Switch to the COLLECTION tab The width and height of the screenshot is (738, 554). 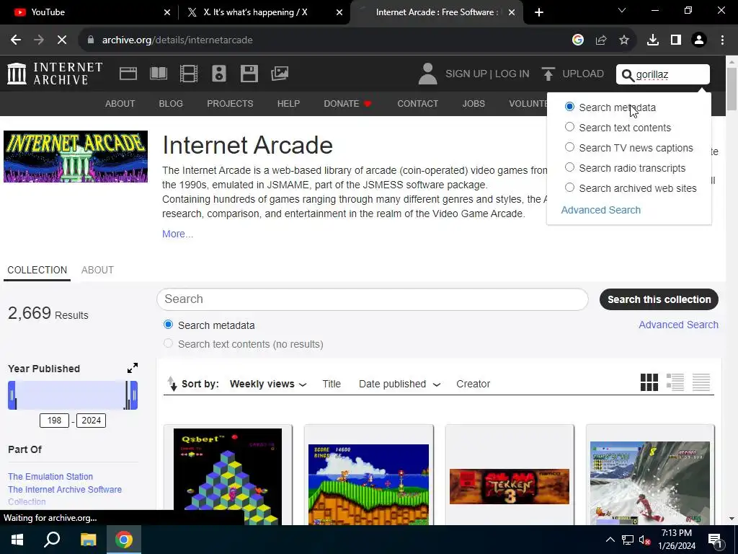(x=37, y=270)
